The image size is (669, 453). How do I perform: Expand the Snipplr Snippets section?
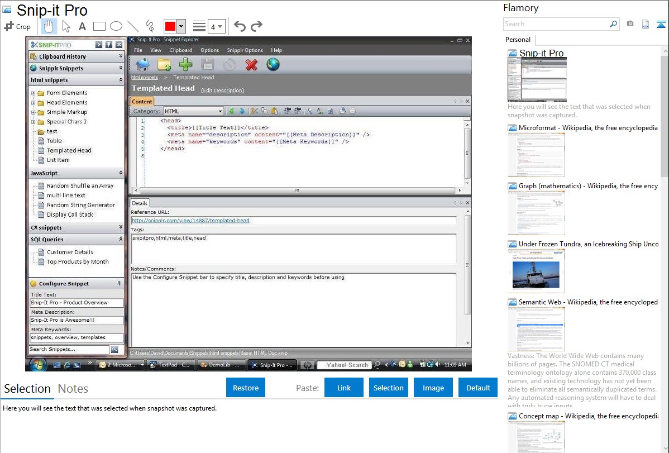point(121,68)
